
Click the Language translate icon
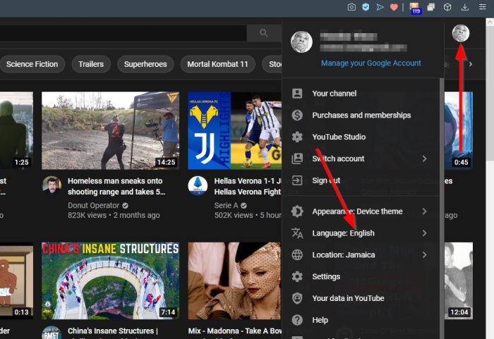(x=297, y=233)
